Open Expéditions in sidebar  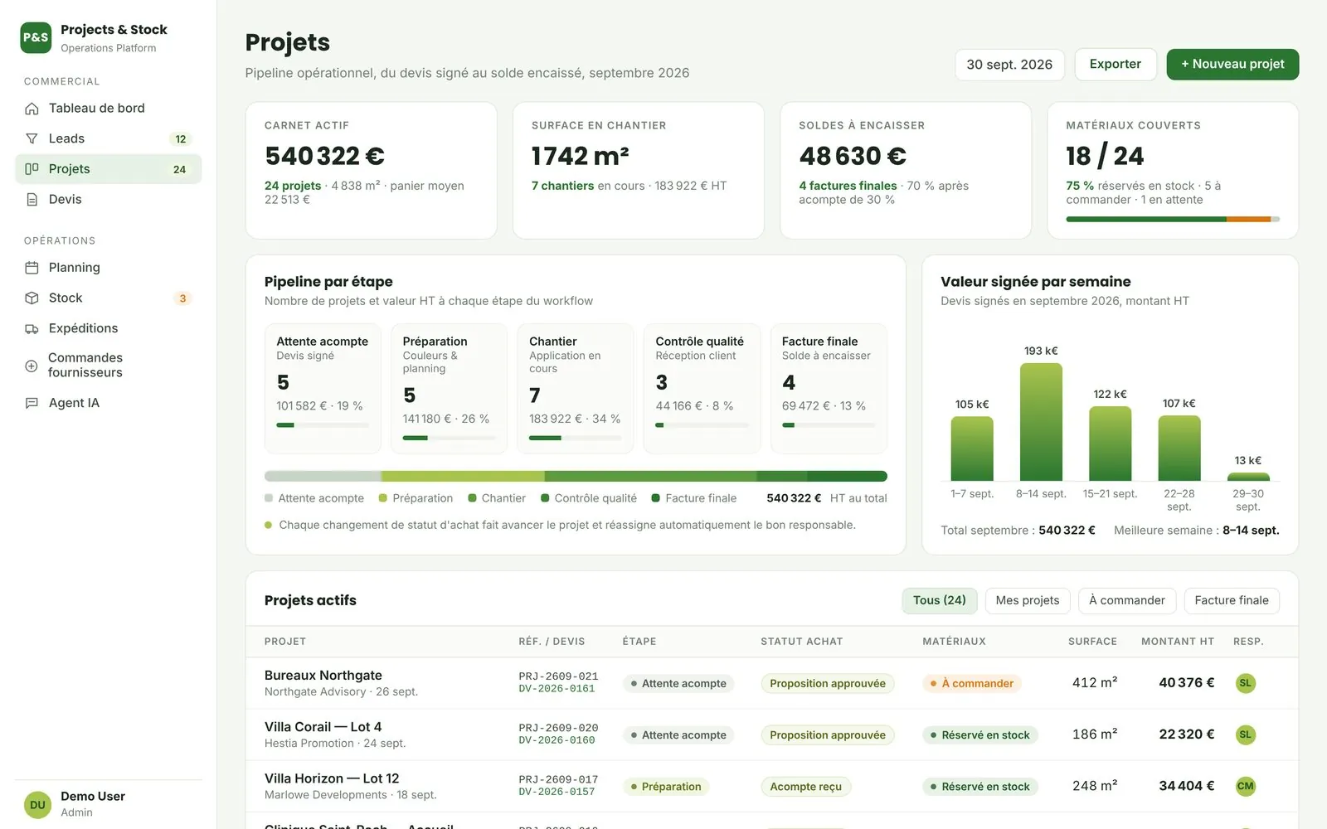(109, 328)
